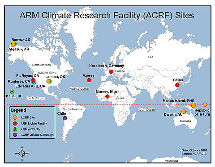Viewport: 215px width, 167px height.
Task: Select the red Heselbach, Germany marker
Action: pos(111,72)
